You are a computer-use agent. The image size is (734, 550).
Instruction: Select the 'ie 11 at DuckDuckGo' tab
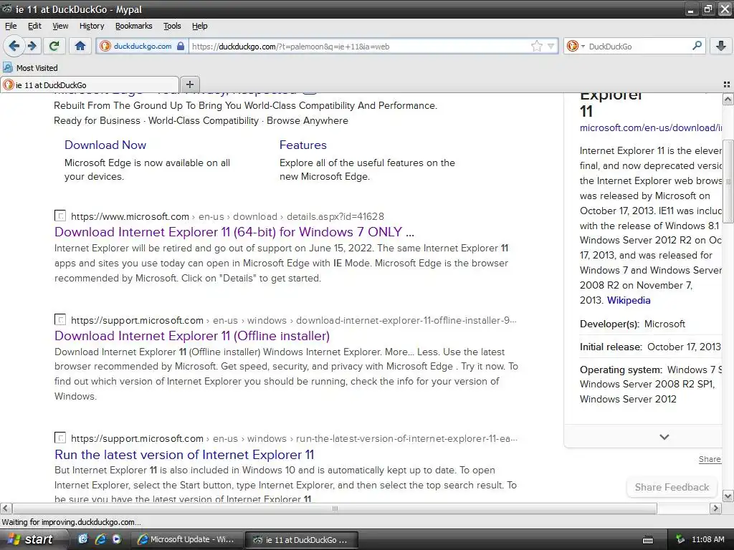[90, 85]
